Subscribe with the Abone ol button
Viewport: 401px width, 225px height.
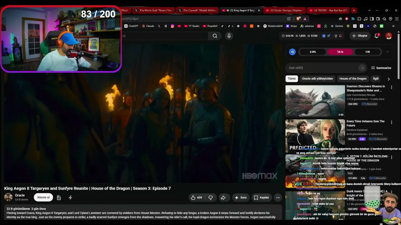43,197
